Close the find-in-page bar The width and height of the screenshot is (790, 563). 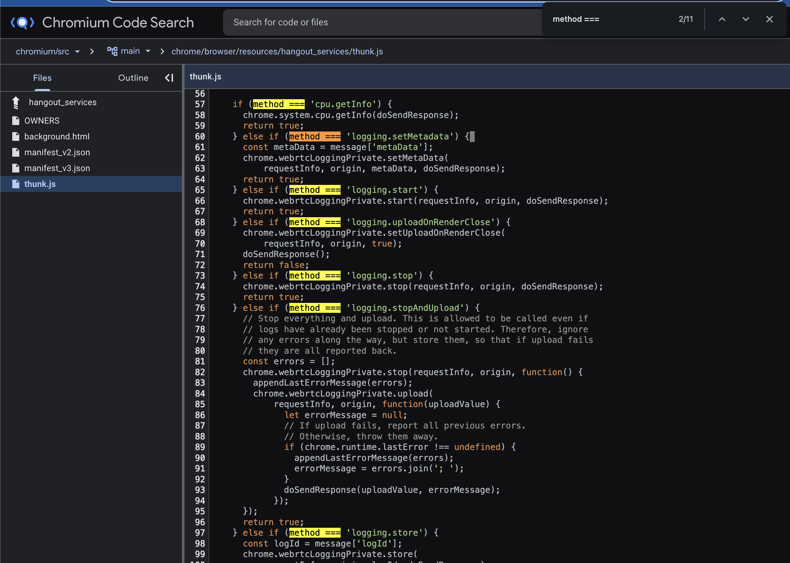[x=769, y=19]
